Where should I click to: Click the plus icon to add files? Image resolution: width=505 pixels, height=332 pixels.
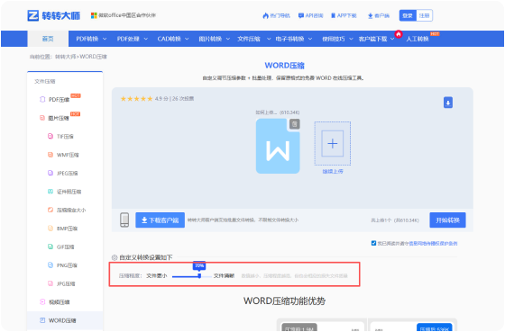333,143
